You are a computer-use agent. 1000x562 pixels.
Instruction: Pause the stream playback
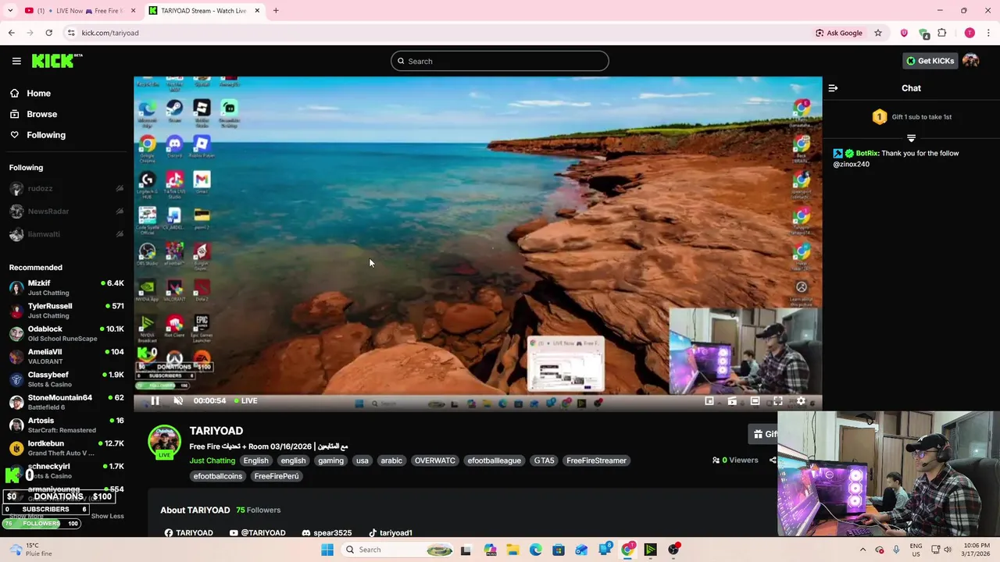tap(155, 400)
